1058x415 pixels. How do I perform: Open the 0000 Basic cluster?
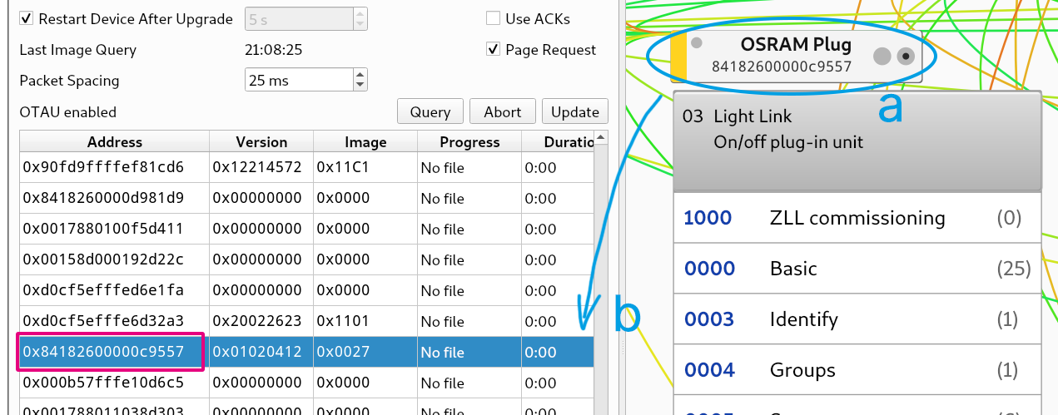click(x=857, y=269)
